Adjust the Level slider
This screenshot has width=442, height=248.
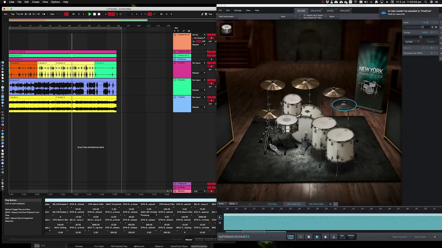coord(423,27)
